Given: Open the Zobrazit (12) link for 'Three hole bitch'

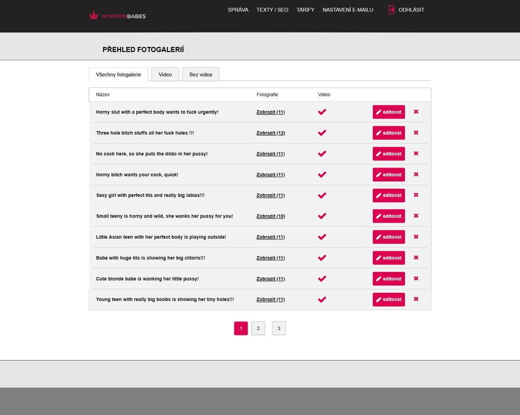Looking at the screenshot, I should pyautogui.click(x=270, y=133).
